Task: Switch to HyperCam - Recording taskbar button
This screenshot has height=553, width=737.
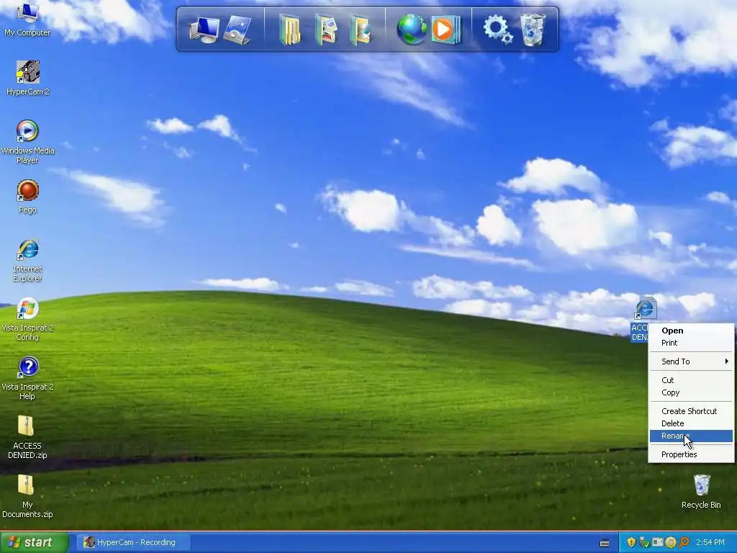Action: [x=135, y=542]
